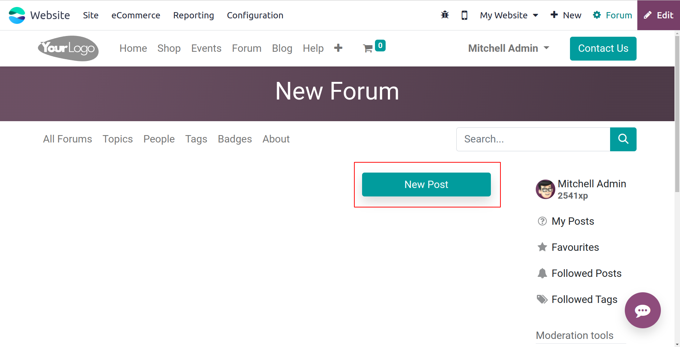Open the Configuration menu
680x347 pixels.
tap(255, 15)
